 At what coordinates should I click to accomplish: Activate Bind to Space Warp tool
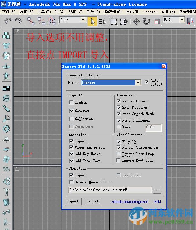[52, 21]
